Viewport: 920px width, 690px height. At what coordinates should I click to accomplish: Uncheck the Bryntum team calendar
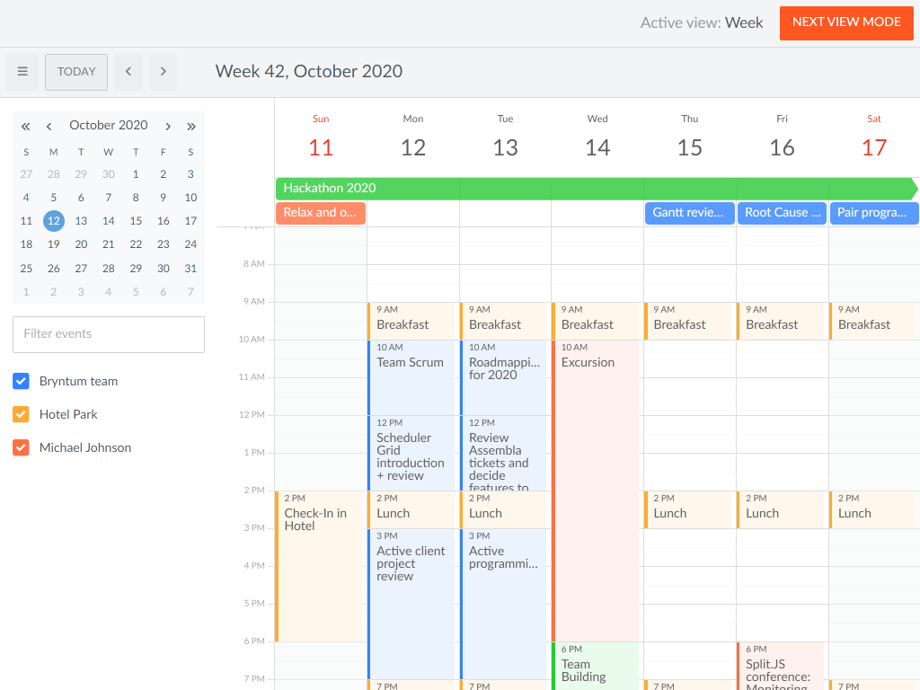tap(21, 381)
